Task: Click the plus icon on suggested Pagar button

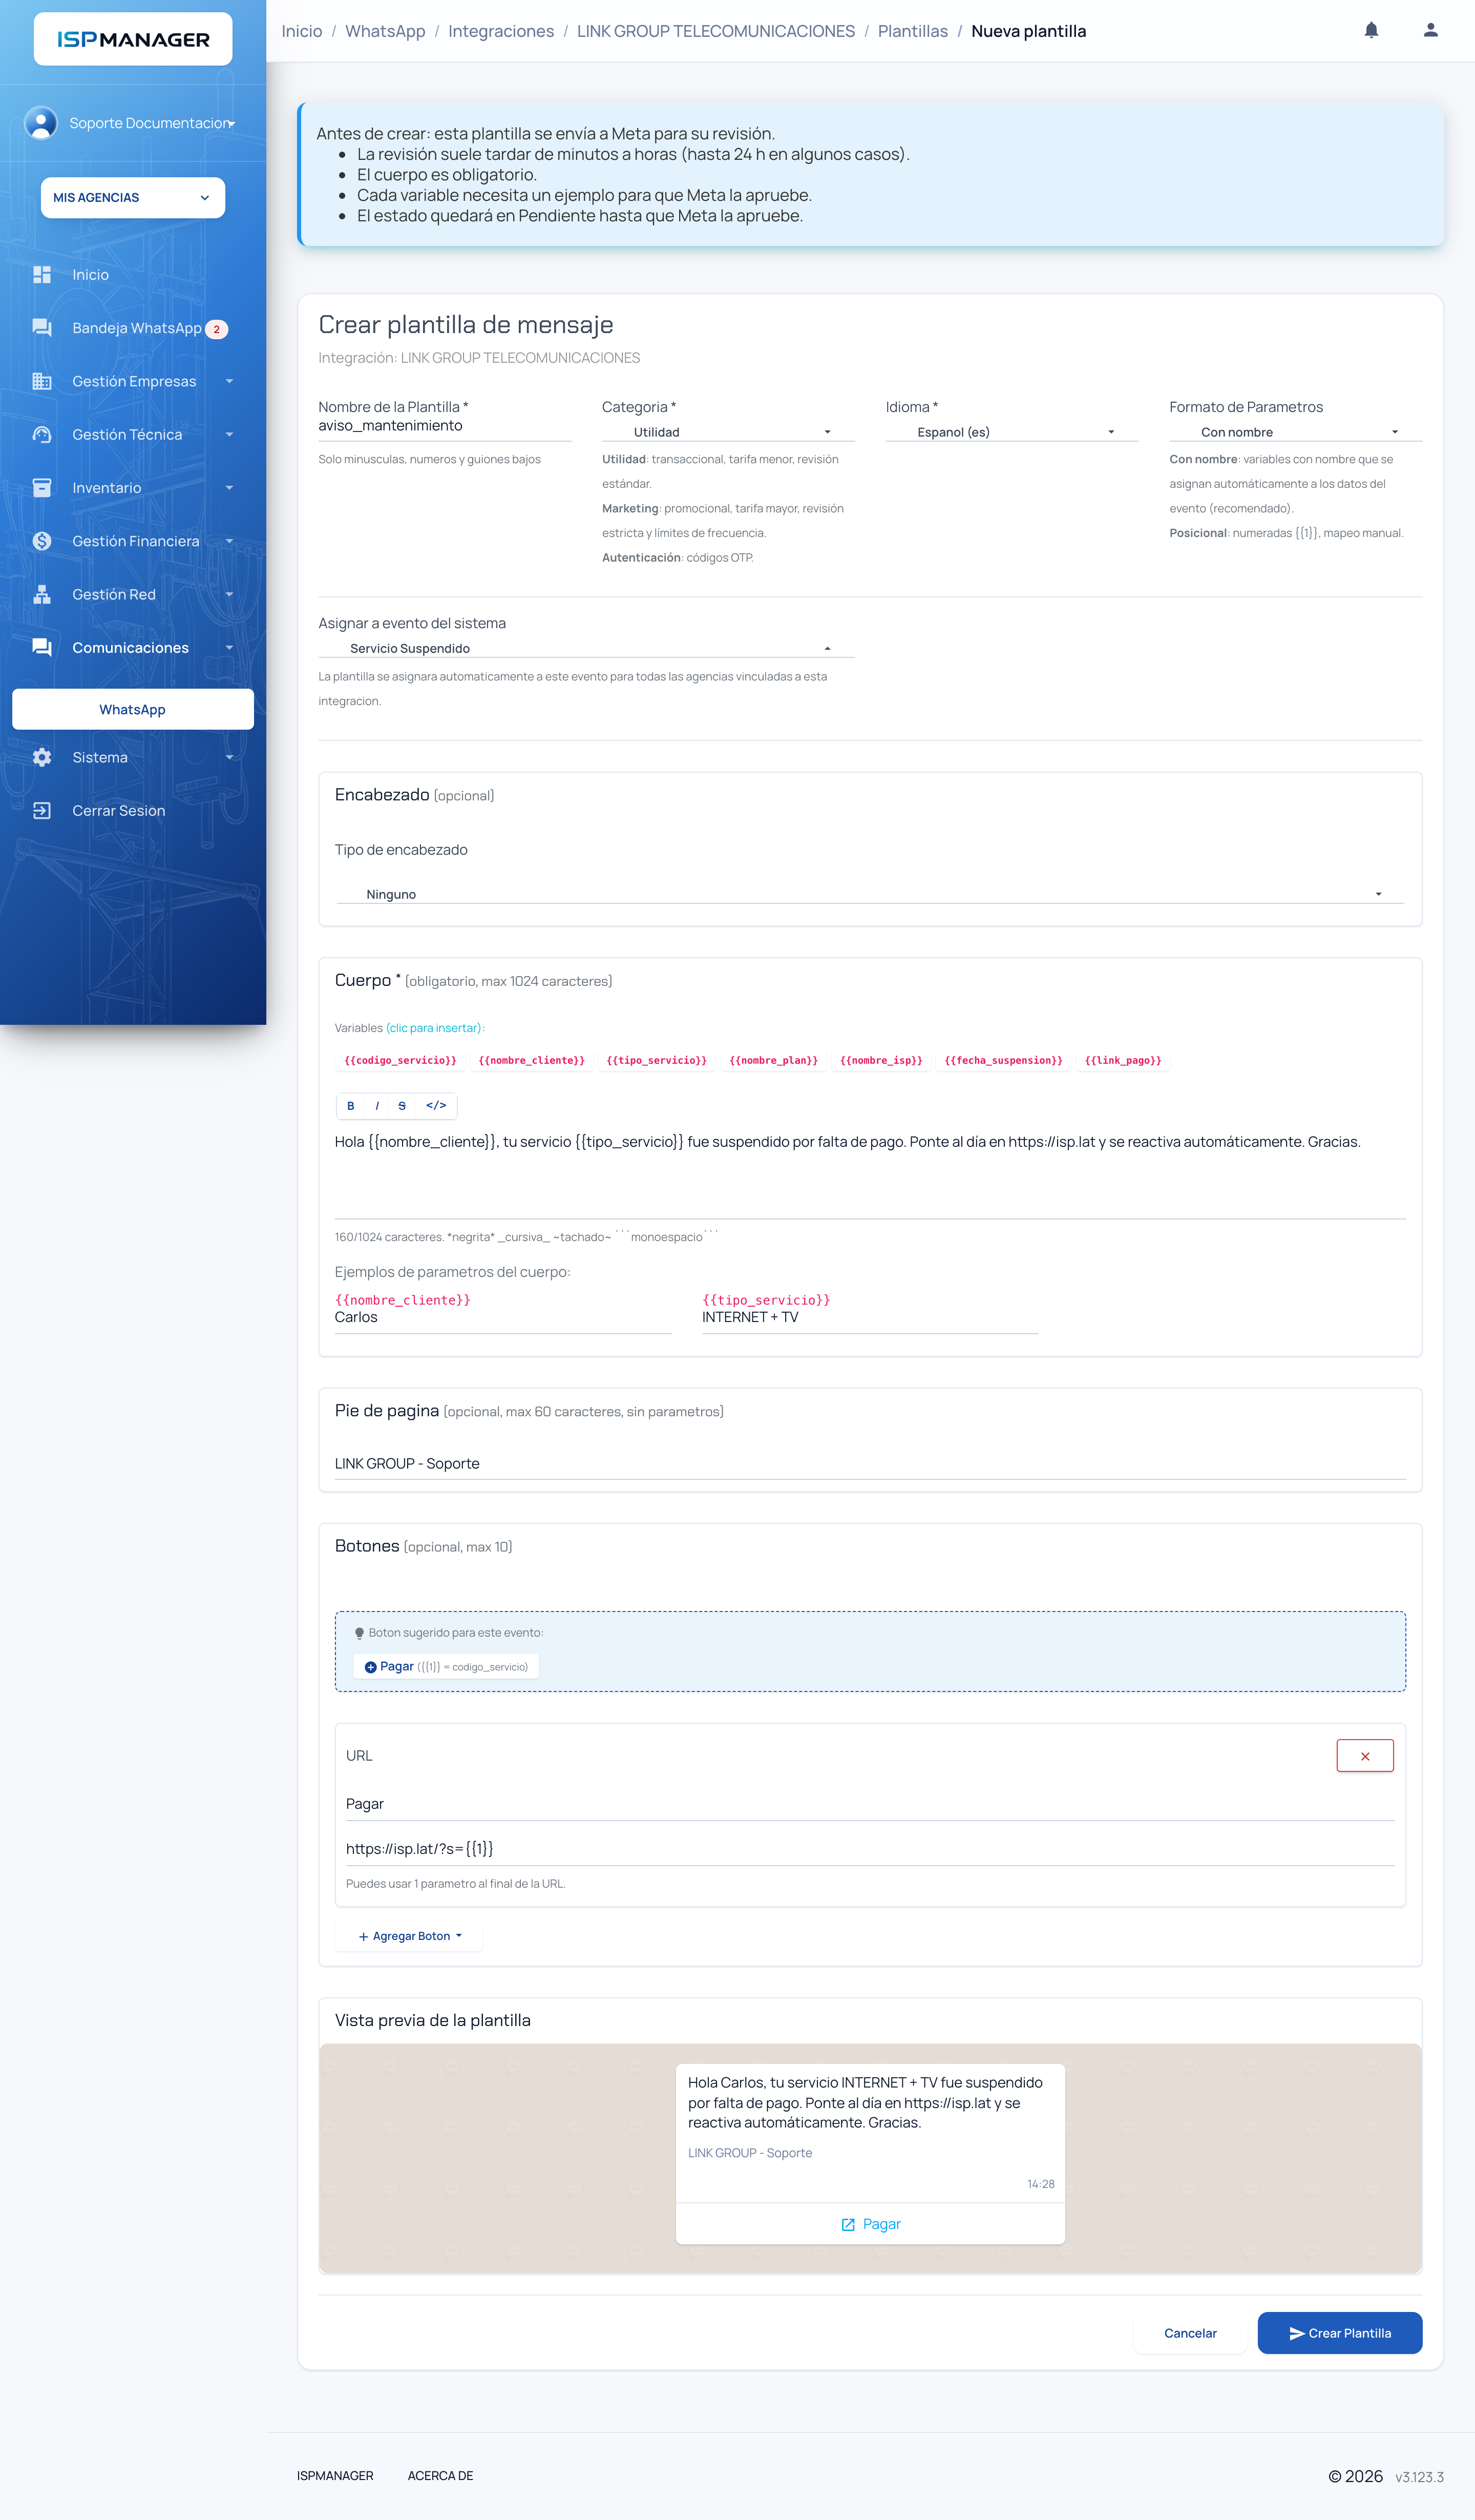Action: (x=371, y=1667)
